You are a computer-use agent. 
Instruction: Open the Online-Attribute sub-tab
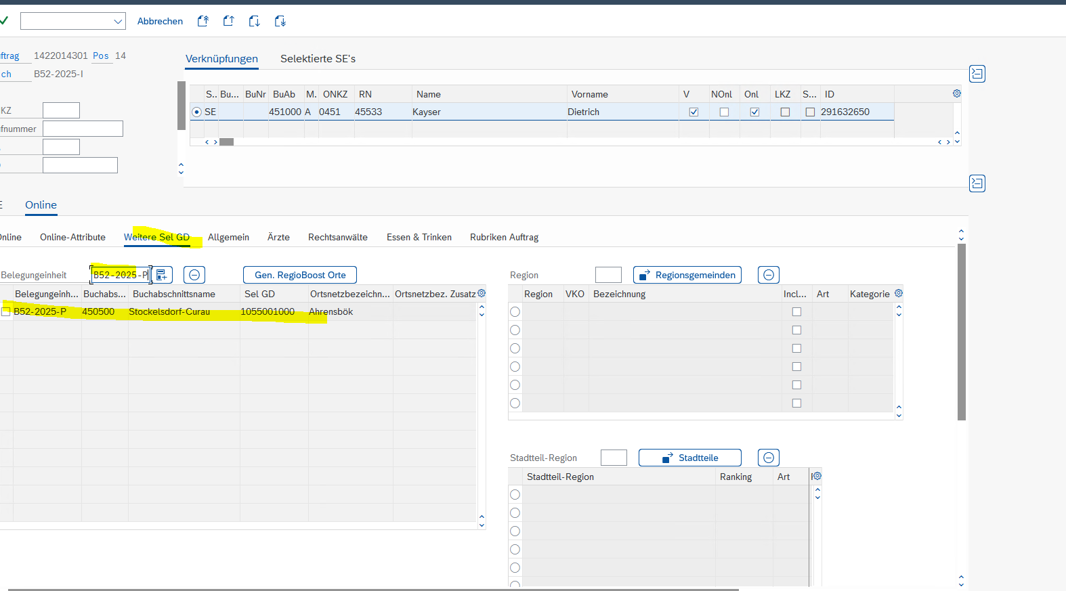pyautogui.click(x=72, y=238)
